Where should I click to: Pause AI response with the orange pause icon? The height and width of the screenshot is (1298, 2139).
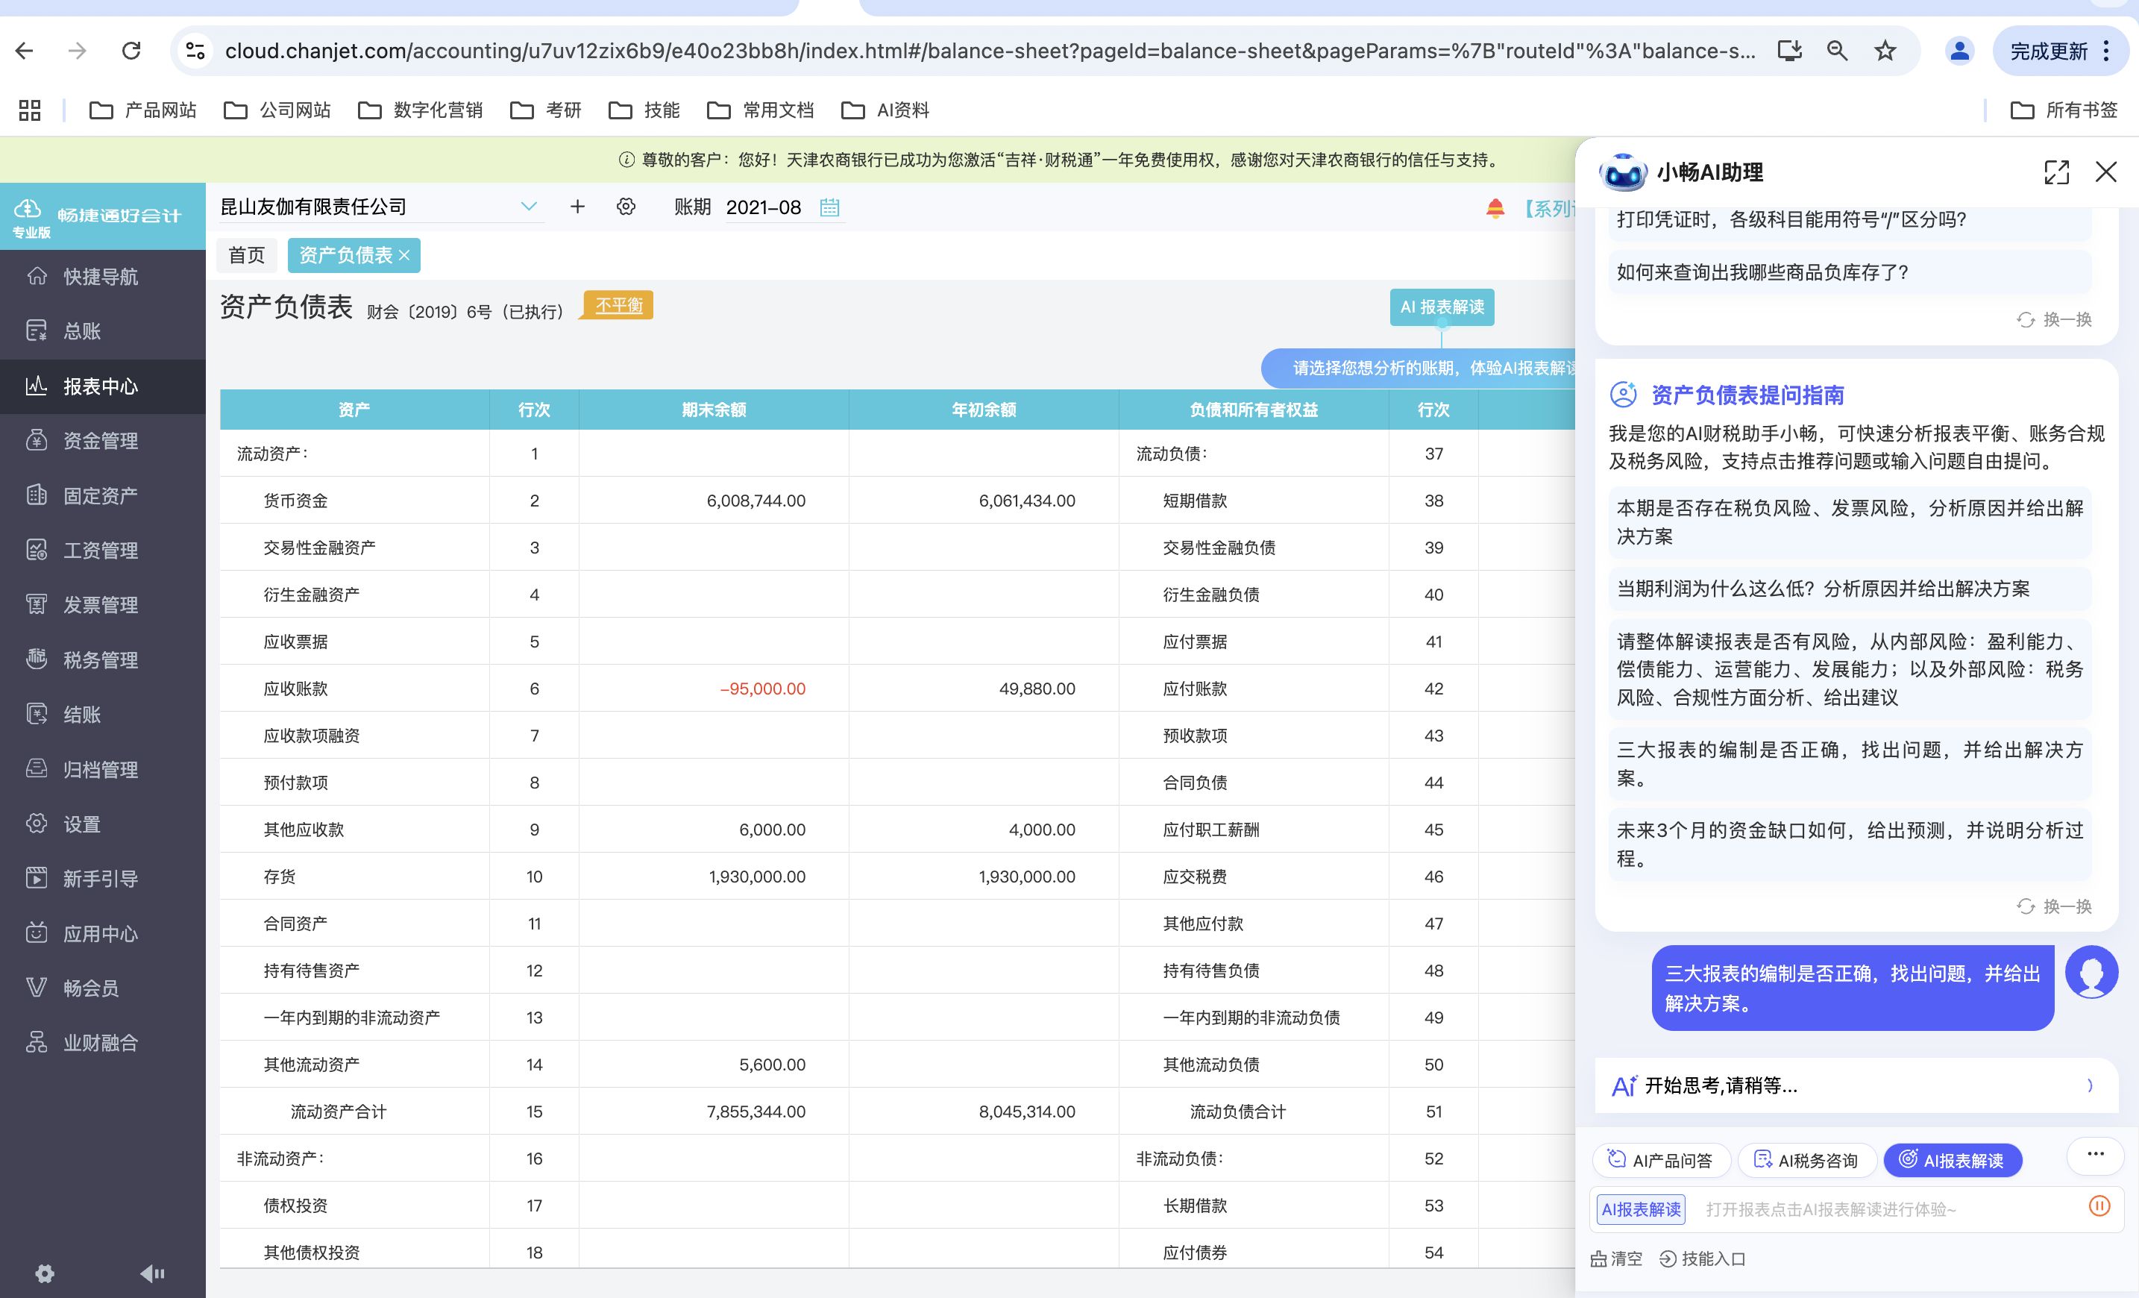(x=2099, y=1206)
